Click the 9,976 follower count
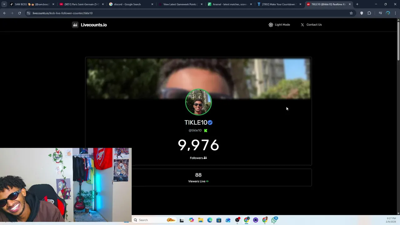This screenshot has height=225, width=400. coord(198,145)
